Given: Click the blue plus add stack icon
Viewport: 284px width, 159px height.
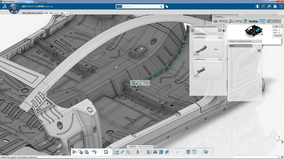Looking at the screenshot, I should (x=224, y=30).
